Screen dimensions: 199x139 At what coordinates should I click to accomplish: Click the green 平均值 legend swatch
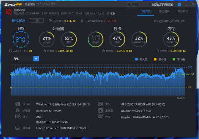coord(174,59)
